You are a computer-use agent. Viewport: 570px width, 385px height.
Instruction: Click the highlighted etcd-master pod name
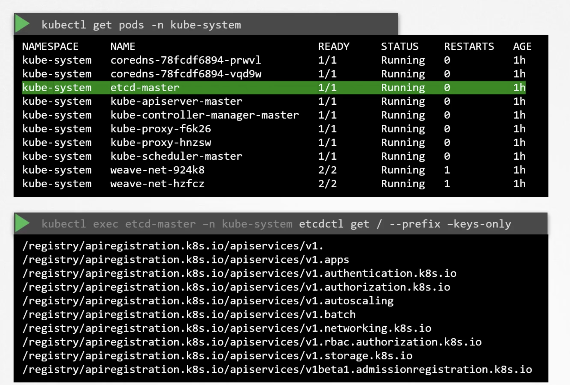point(145,88)
